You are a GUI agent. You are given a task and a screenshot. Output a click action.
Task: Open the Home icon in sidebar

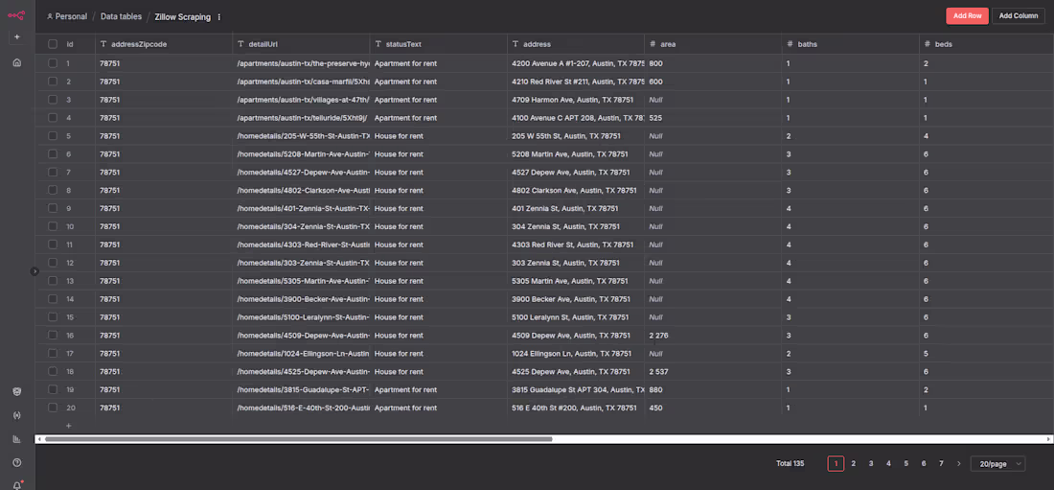click(x=17, y=62)
